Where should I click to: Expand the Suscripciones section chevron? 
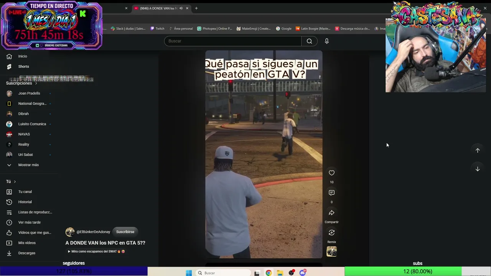click(36, 83)
